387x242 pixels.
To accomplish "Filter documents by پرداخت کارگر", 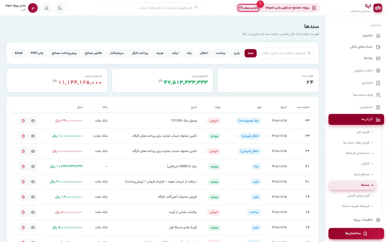I will [140, 53].
